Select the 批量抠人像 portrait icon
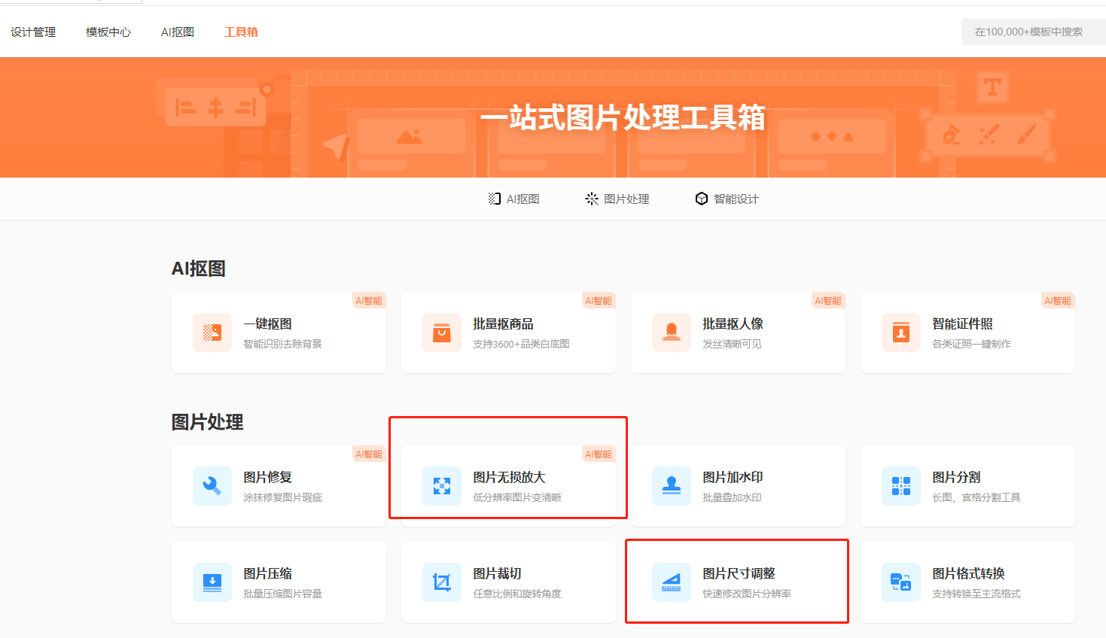1106x638 pixels. (x=672, y=333)
